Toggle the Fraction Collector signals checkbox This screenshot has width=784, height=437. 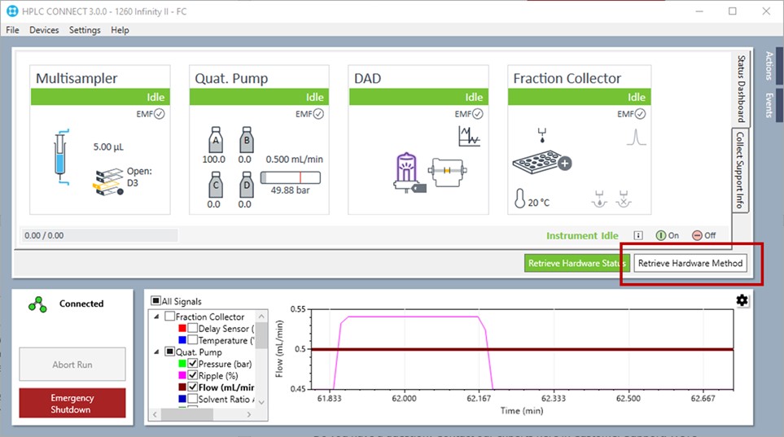click(170, 317)
